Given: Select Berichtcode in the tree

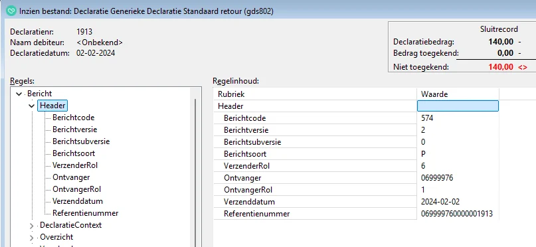Looking at the screenshot, I should (x=74, y=118).
